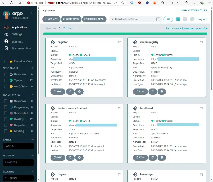Image resolution: width=213 pixels, height=182 pixels.
Task: Collapse the Argo sidebar with arrow
Action: [x=33, y=13]
